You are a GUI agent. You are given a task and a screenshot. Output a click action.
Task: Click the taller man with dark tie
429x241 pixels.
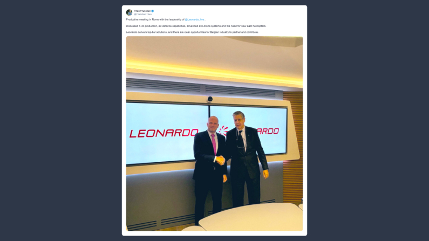[x=247, y=159]
